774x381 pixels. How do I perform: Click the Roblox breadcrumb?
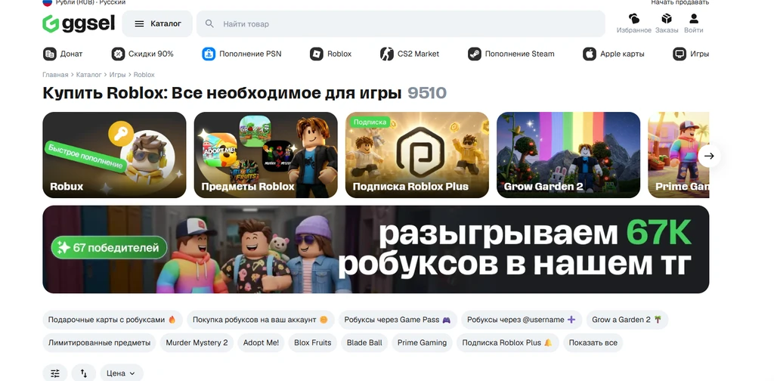coord(144,75)
